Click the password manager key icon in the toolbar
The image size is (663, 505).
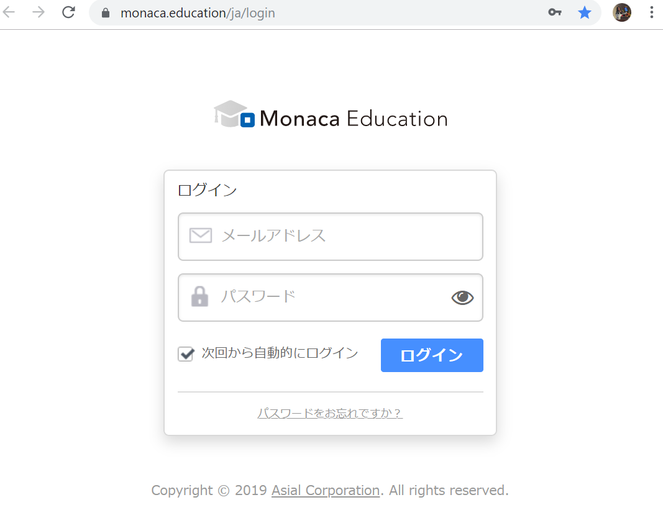(x=555, y=12)
